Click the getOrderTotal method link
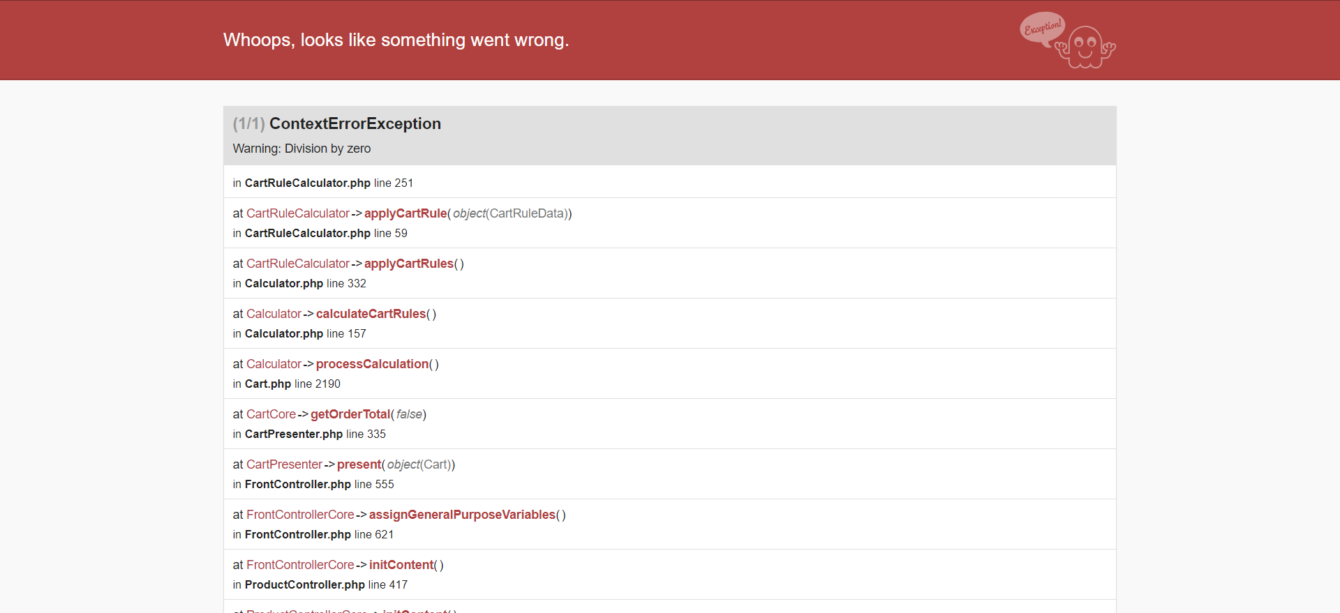The image size is (1340, 613). tap(350, 414)
